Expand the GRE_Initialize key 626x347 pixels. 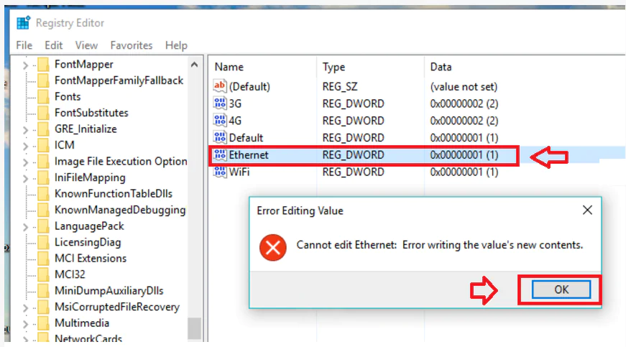[25, 130]
